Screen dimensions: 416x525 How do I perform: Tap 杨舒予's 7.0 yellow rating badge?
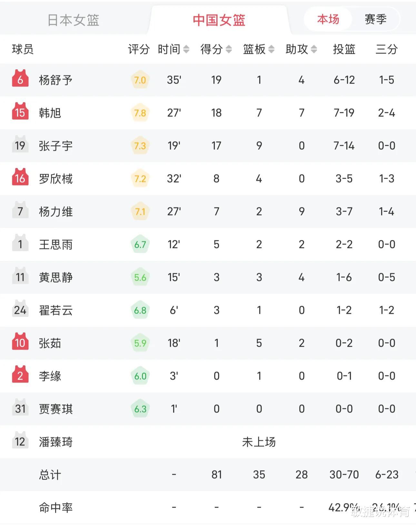pyautogui.click(x=140, y=80)
